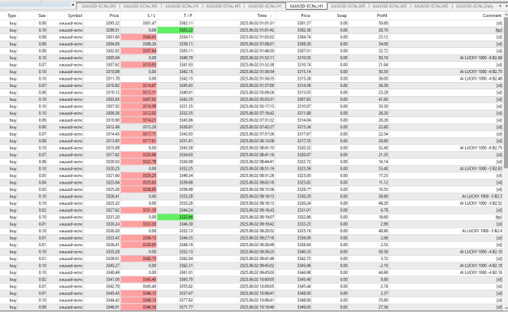The height and width of the screenshot is (312, 508).
Task: Select the [tp] comment in the 01:01:42 row
Action: click(499, 30)
